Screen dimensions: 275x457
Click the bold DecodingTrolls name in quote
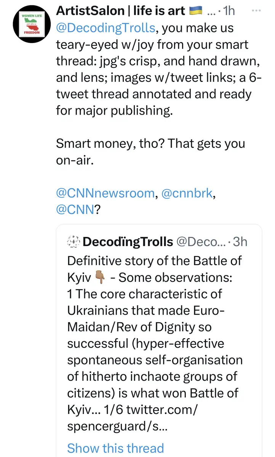(x=128, y=241)
